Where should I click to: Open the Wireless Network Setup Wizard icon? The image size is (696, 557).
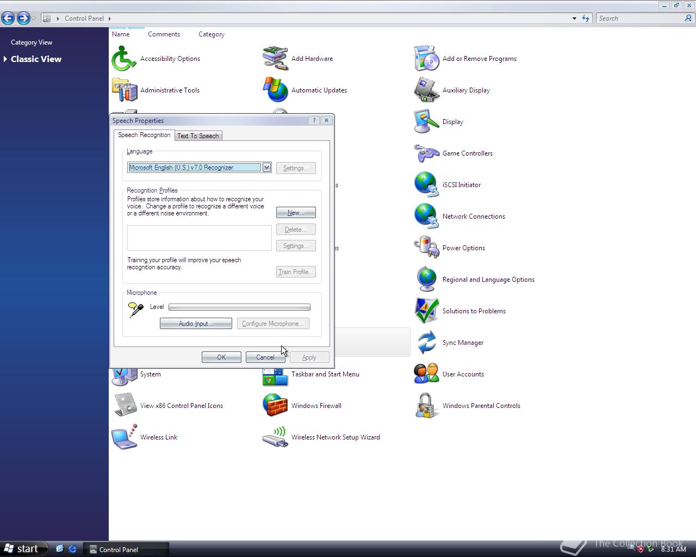[275, 437]
